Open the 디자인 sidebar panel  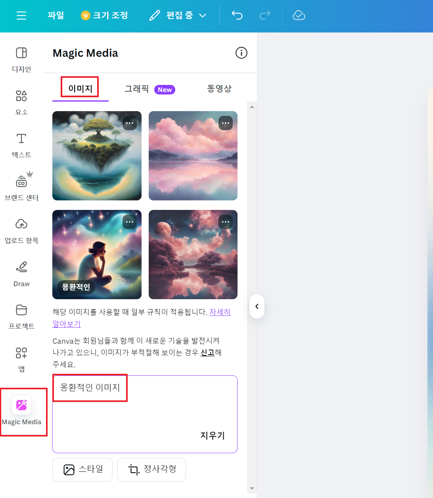click(21, 60)
